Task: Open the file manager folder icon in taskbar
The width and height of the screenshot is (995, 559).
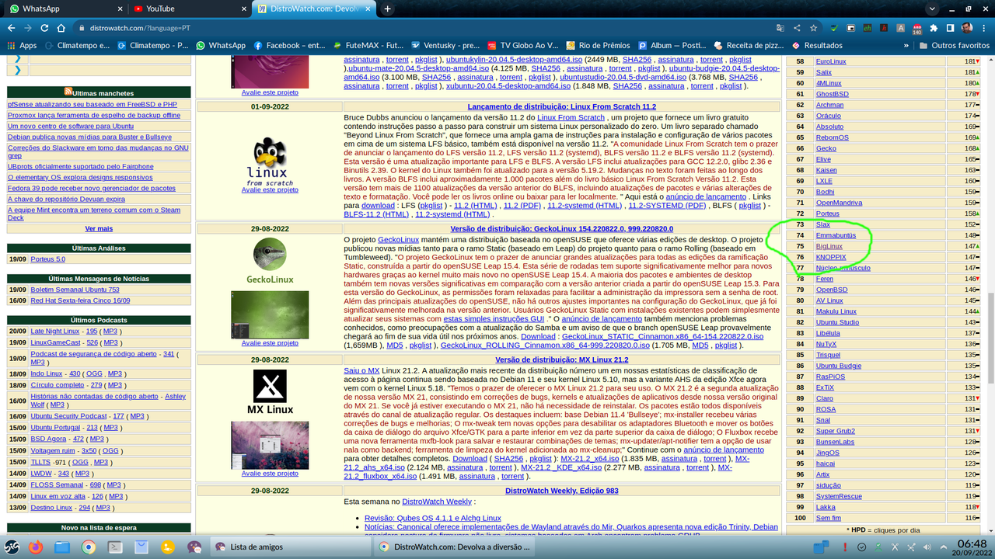Action: click(62, 547)
